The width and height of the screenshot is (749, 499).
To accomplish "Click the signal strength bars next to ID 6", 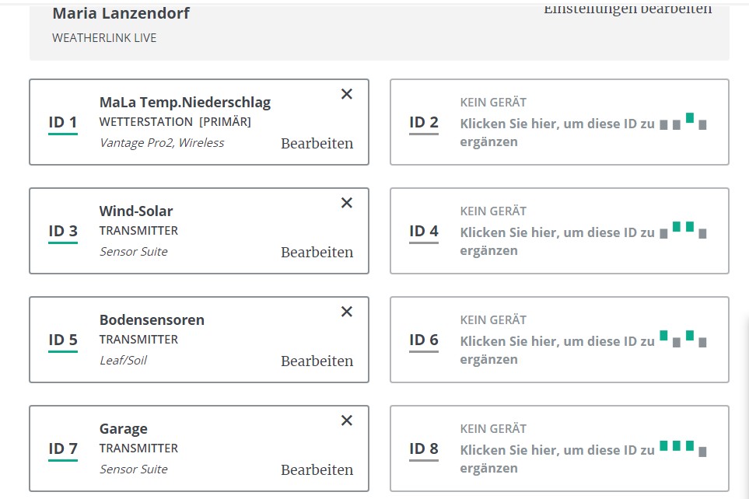I will 684,339.
